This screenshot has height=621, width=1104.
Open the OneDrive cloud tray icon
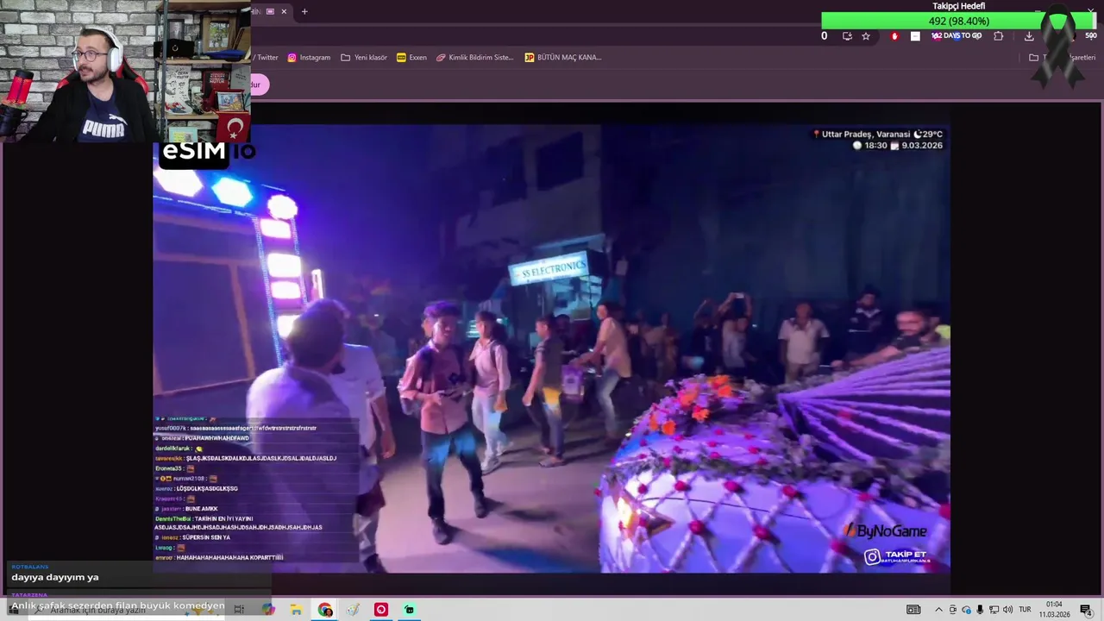[x=967, y=610]
